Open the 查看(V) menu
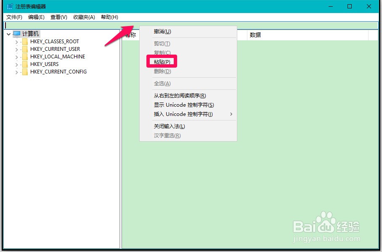 coord(59,17)
